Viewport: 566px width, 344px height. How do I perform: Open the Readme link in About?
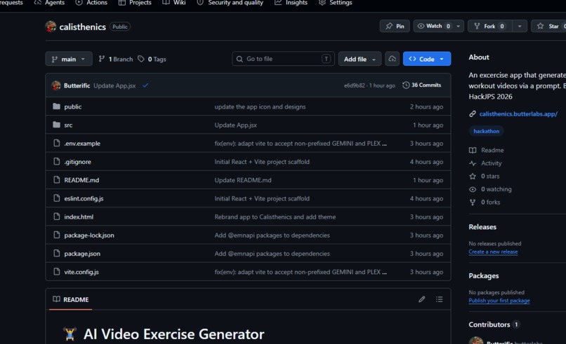tap(492, 150)
